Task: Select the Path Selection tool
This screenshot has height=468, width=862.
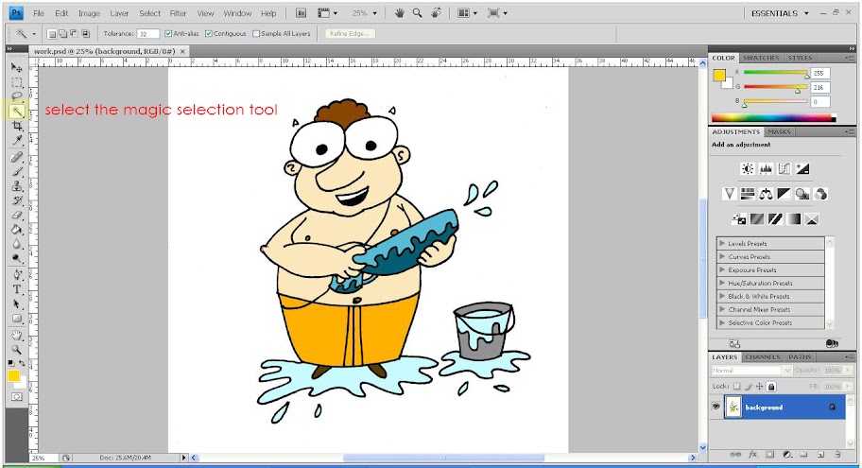Action: click(x=16, y=303)
